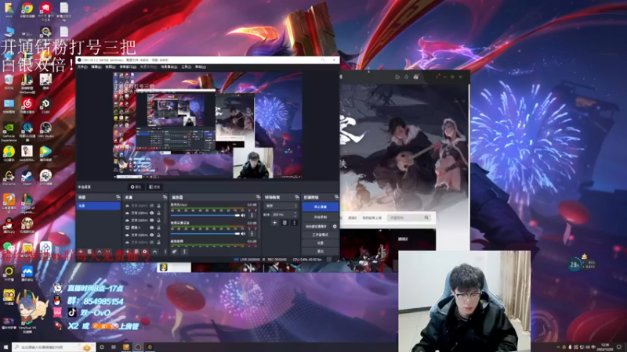Viewport: 627px width, 352px height.
Task: Pop out the Controls dock panel
Action: 337,197
